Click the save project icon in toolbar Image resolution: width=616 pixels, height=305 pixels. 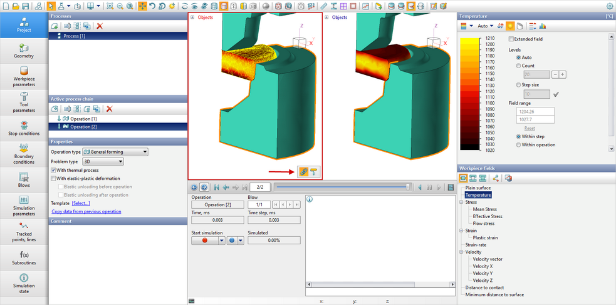click(x=25, y=6)
